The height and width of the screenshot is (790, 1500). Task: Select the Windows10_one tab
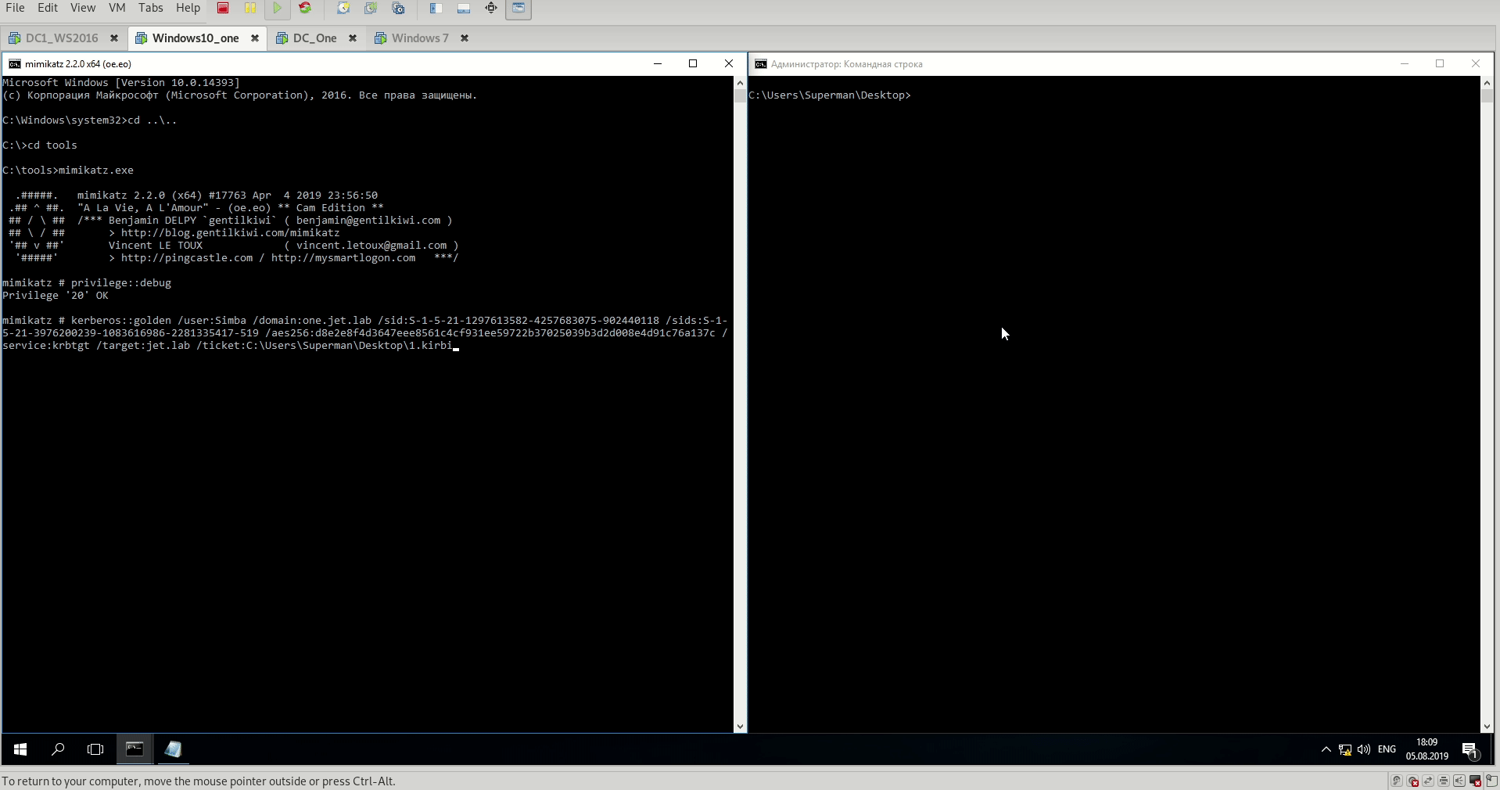click(196, 38)
